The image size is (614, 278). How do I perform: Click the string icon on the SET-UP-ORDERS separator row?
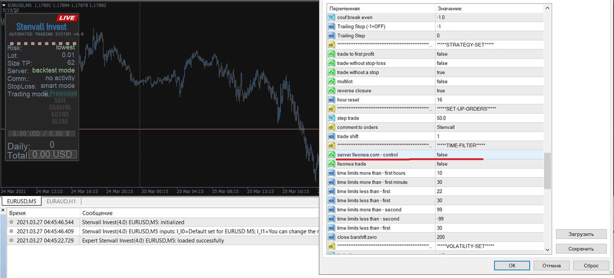pos(332,109)
